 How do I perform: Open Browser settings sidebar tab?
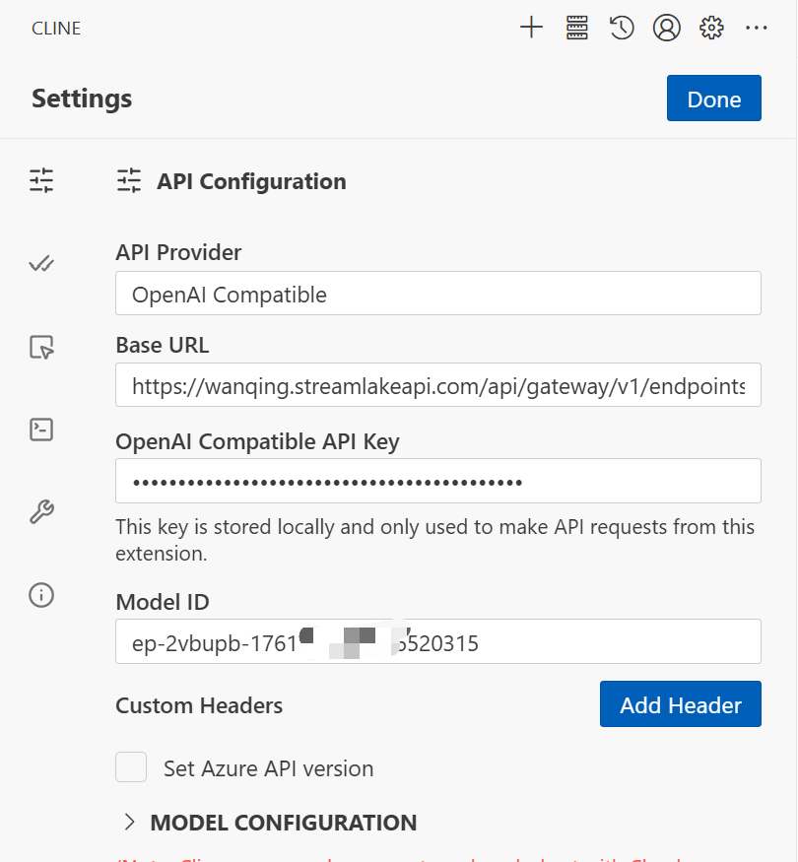pyautogui.click(x=41, y=347)
